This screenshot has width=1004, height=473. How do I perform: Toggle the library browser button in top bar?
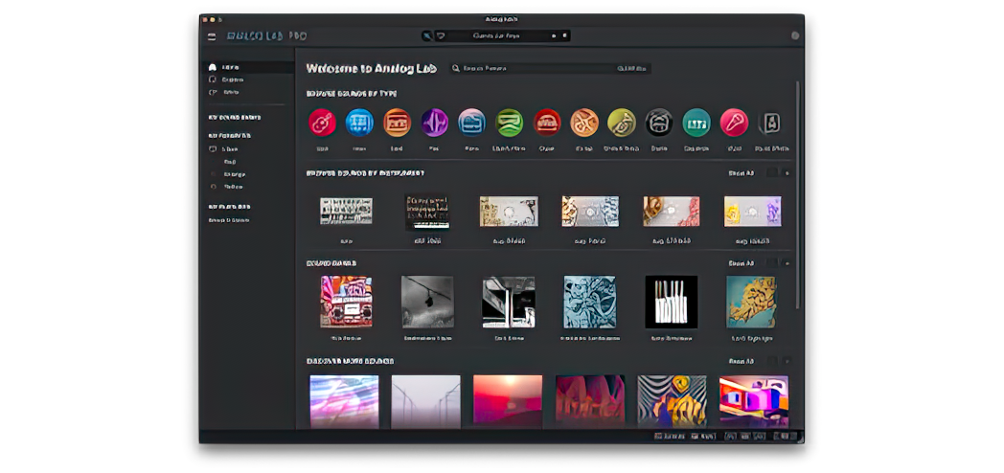pyautogui.click(x=426, y=36)
